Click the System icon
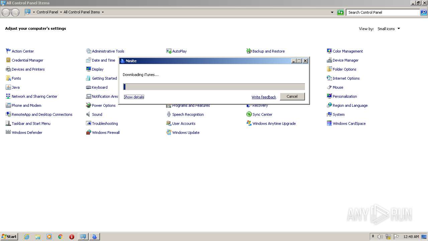Image resolution: width=428 pixels, height=241 pixels. pos(329,114)
